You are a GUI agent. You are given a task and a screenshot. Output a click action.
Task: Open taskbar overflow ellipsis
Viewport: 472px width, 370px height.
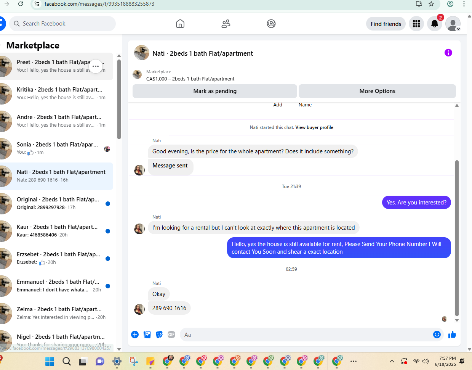354,361
